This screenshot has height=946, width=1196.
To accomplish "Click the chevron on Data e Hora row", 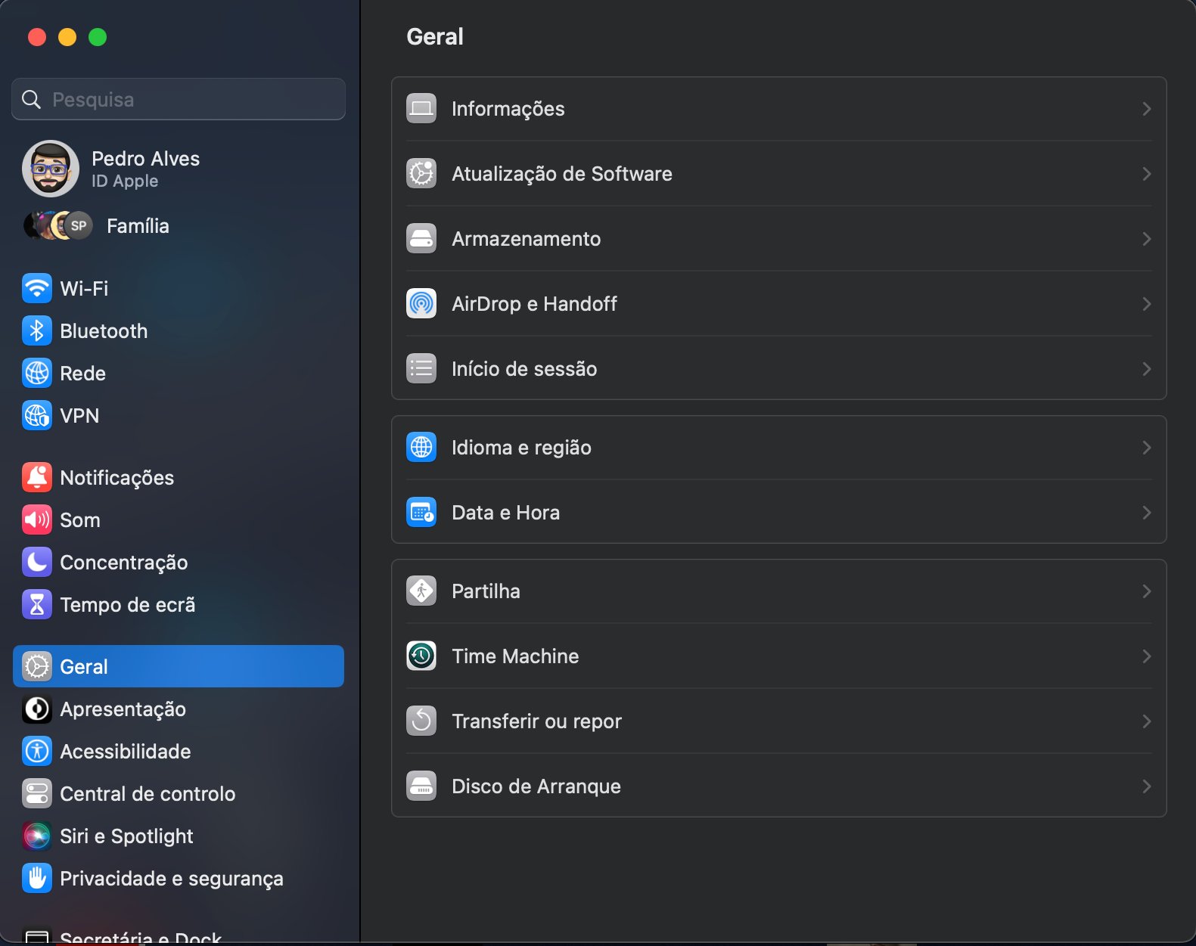I will click(x=1147, y=513).
